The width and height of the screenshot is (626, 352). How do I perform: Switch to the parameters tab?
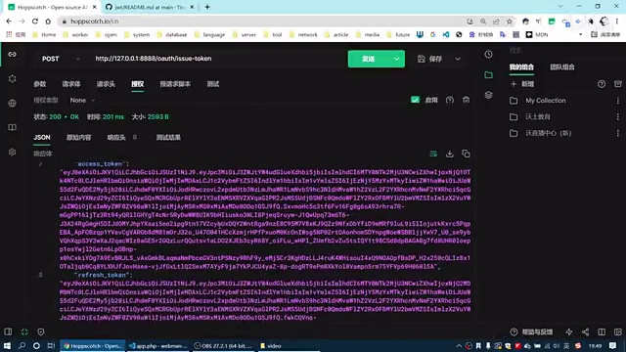point(40,84)
